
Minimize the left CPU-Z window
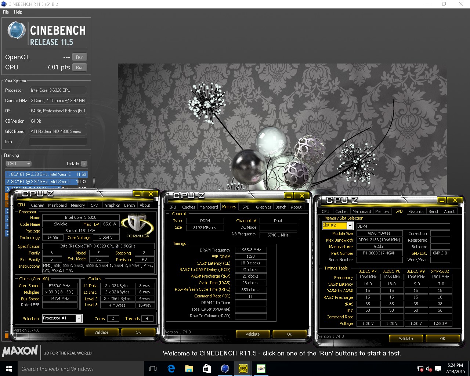[x=137, y=194]
